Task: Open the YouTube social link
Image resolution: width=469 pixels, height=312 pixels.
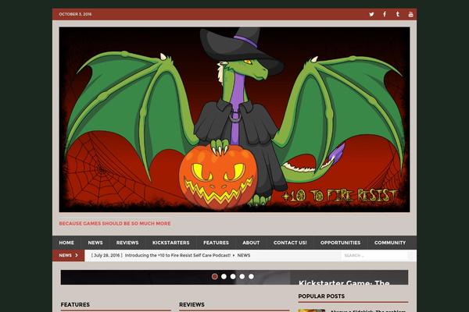Action: (410, 14)
